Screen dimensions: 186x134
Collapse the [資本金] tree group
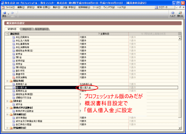click(7, 101)
